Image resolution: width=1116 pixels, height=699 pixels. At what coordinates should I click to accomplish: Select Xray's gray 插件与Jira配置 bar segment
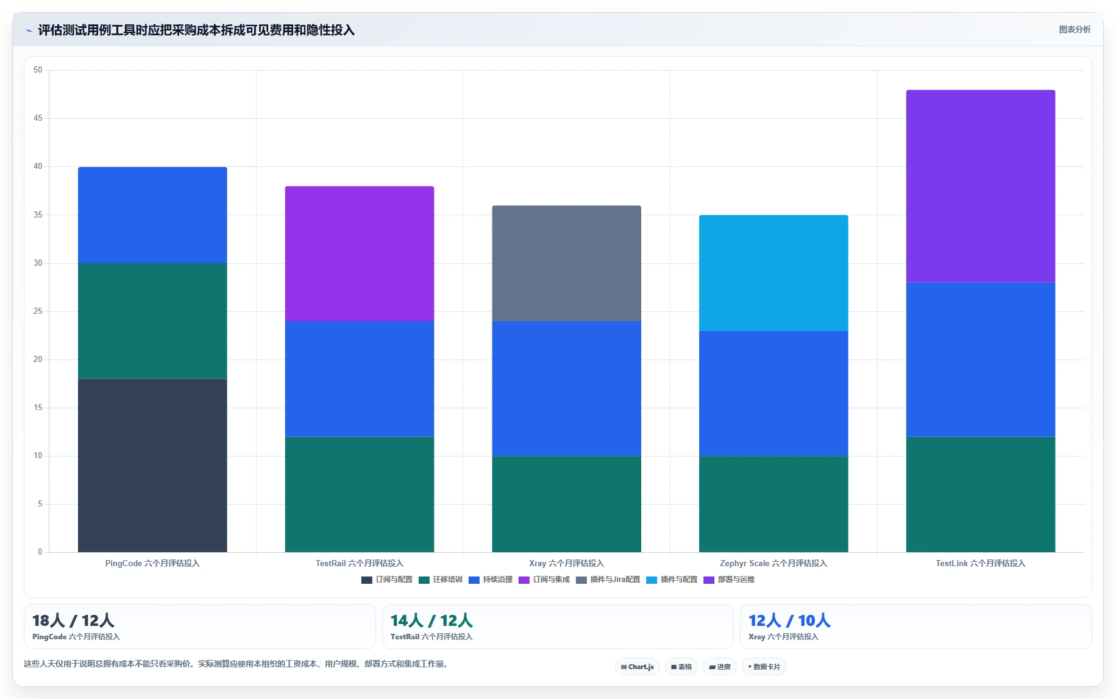tap(567, 263)
